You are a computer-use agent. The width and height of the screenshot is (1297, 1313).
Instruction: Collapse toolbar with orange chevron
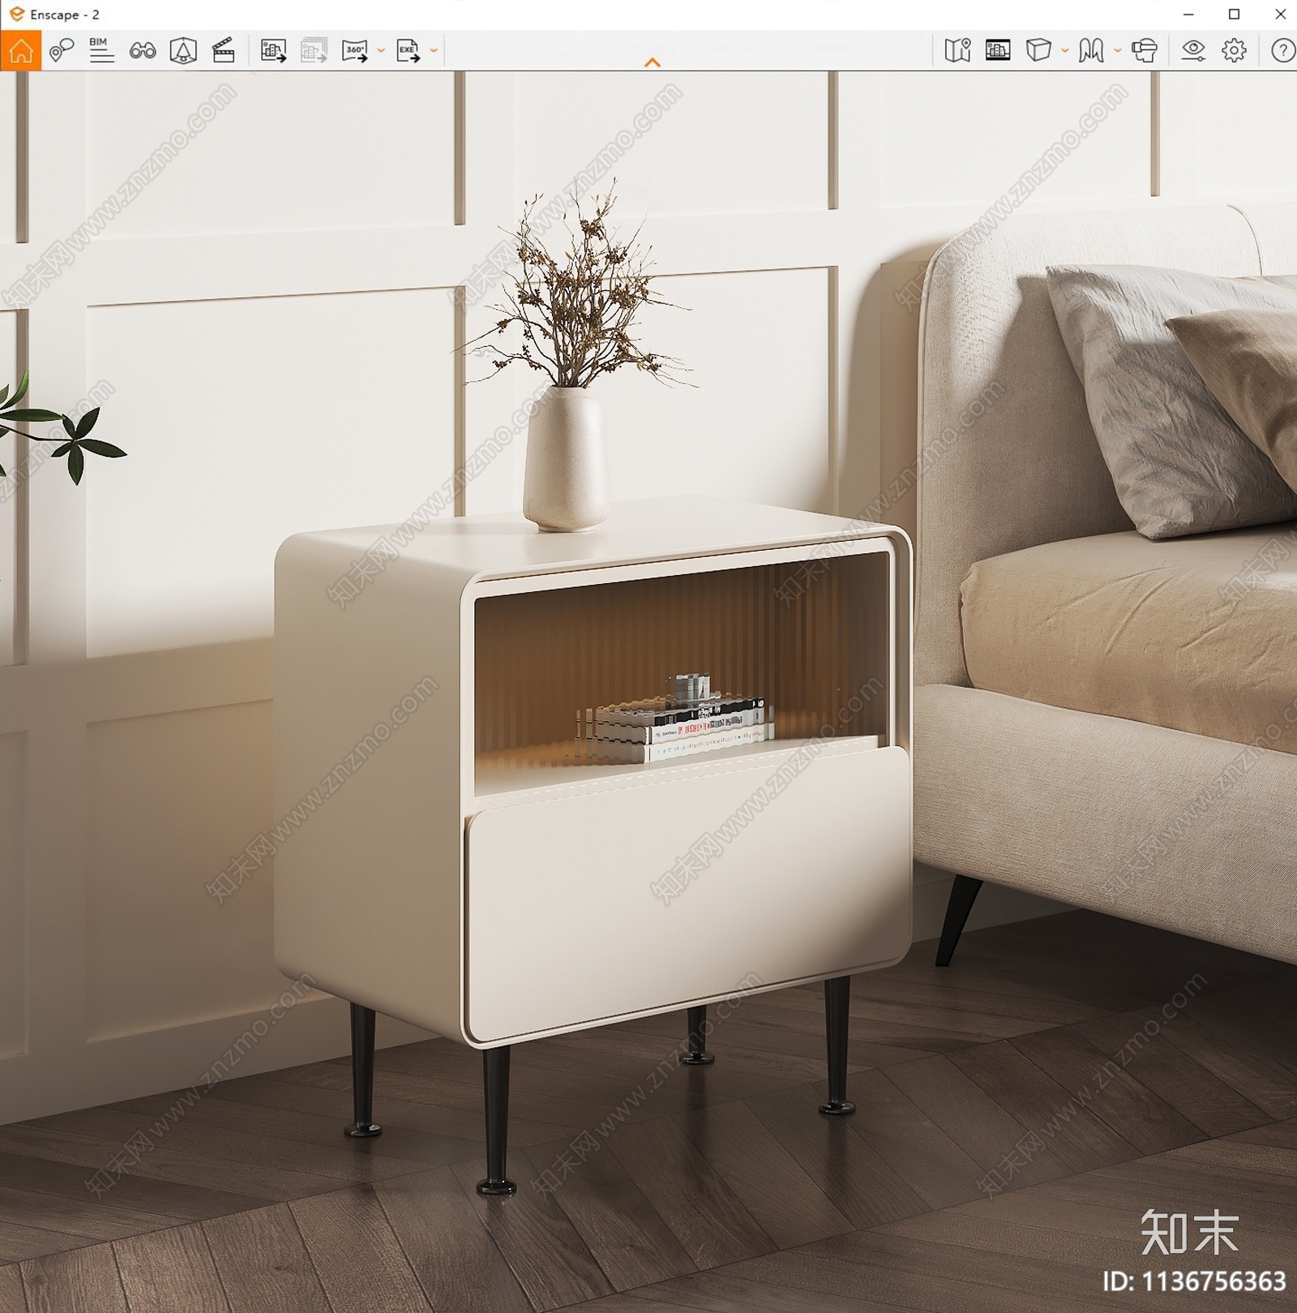click(x=652, y=62)
